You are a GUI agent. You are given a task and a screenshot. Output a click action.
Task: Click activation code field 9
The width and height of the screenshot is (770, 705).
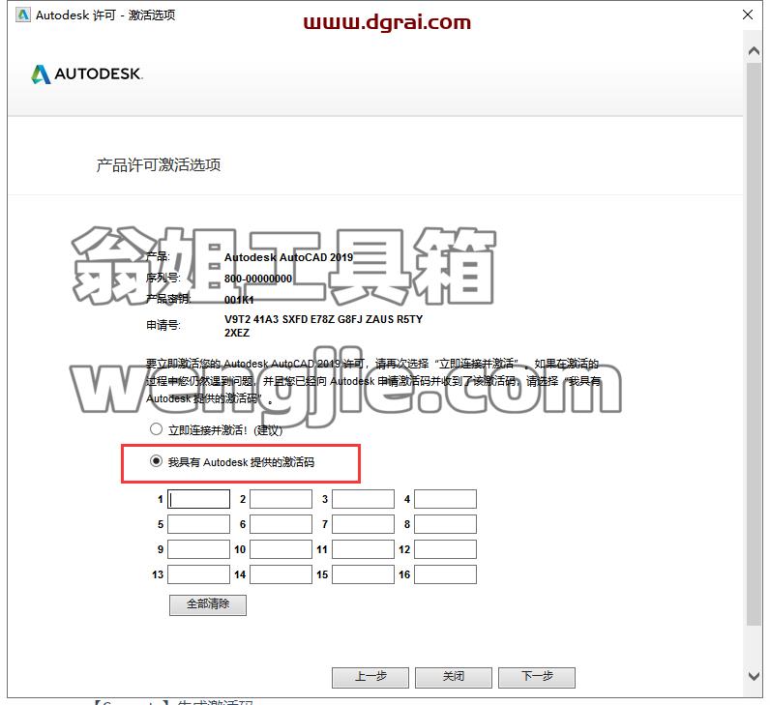(199, 549)
